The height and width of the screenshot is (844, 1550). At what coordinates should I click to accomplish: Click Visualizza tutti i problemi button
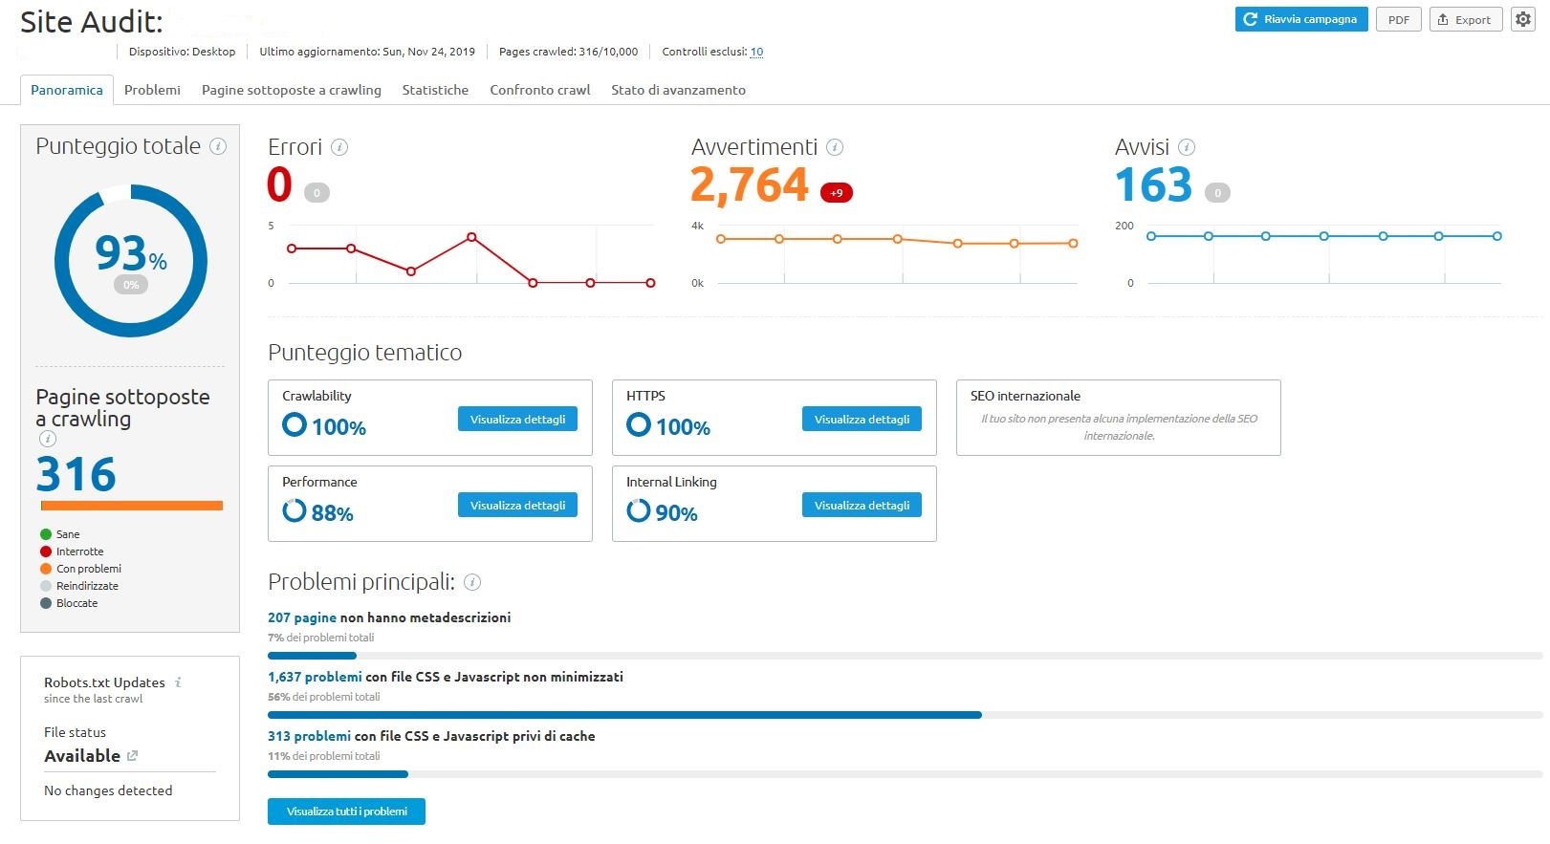(346, 811)
